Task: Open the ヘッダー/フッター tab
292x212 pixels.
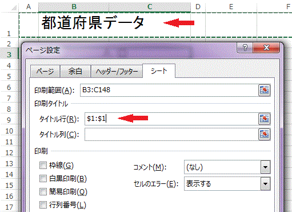Action: pos(117,72)
